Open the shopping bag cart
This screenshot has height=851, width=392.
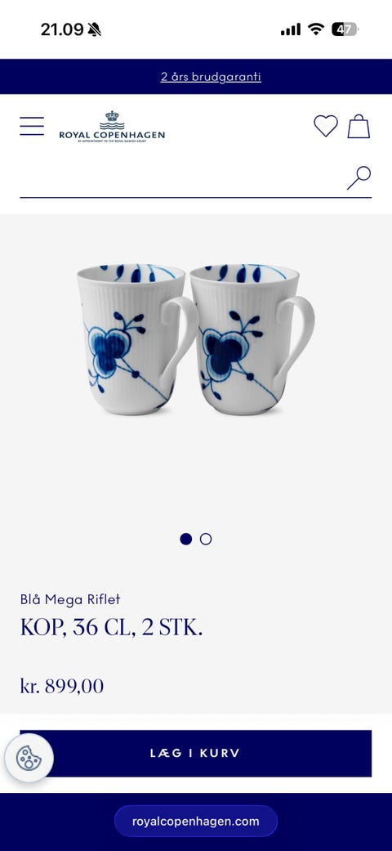coord(359,126)
